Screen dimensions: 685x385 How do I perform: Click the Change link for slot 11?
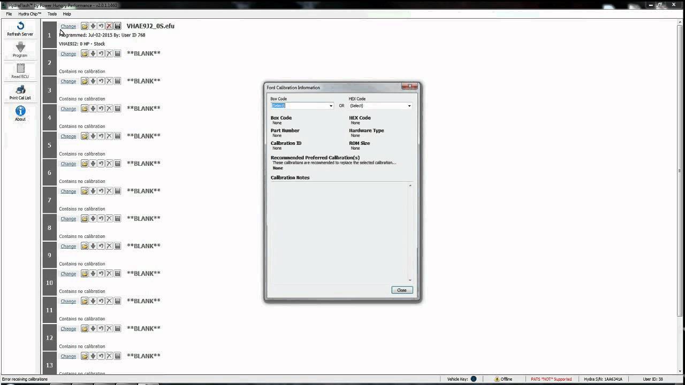coord(68,301)
